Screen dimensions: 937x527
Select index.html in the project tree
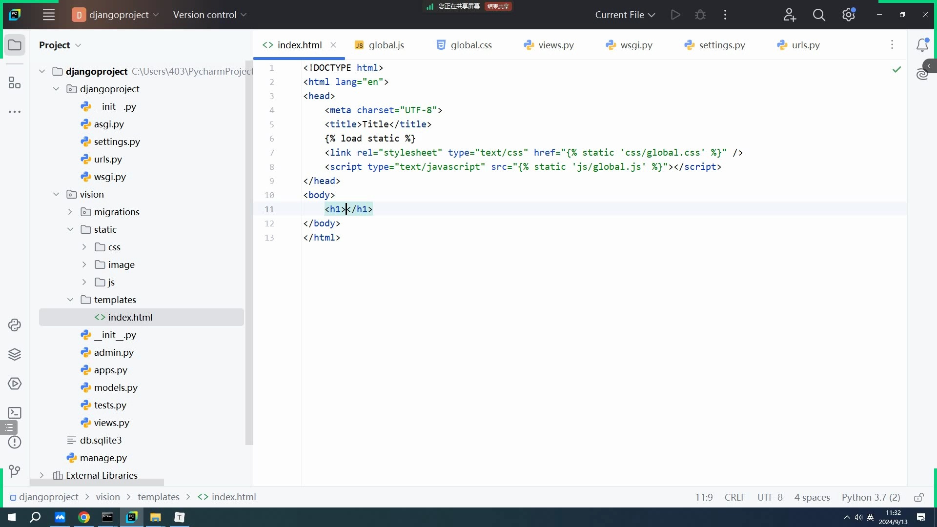pos(142,317)
